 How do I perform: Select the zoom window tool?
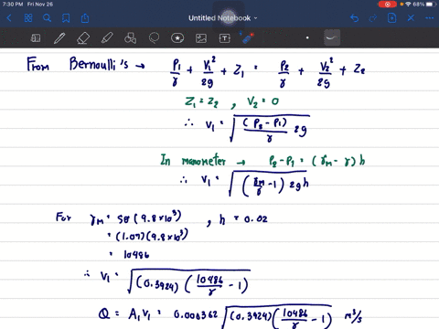pyautogui.click(x=36, y=38)
